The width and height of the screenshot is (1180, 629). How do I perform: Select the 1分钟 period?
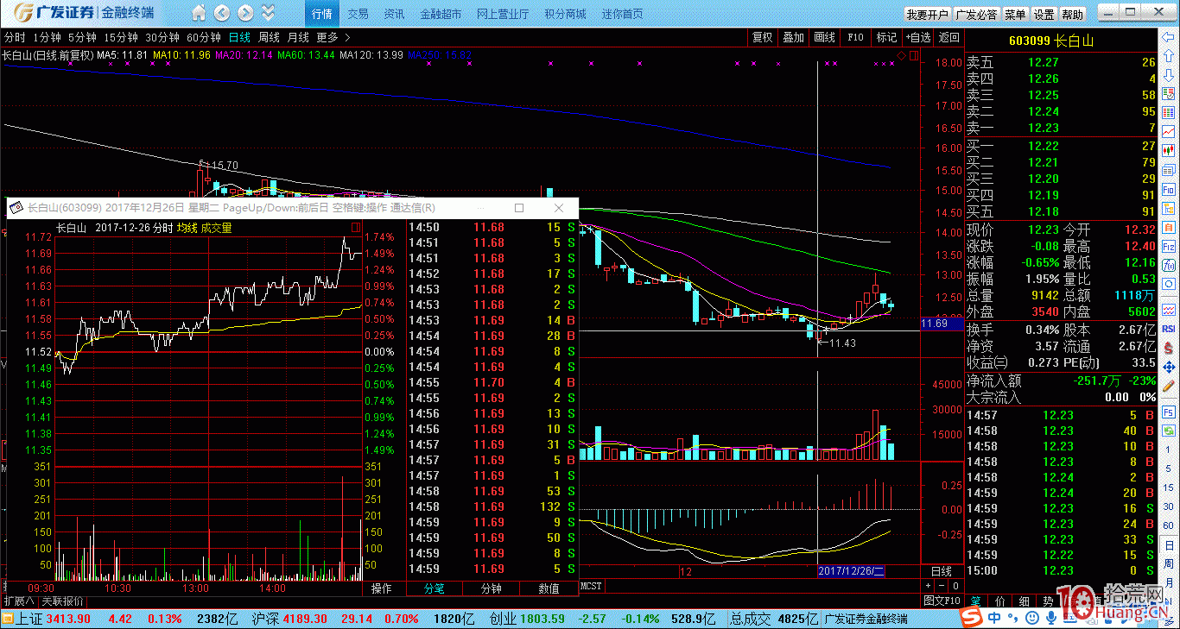pyautogui.click(x=47, y=38)
